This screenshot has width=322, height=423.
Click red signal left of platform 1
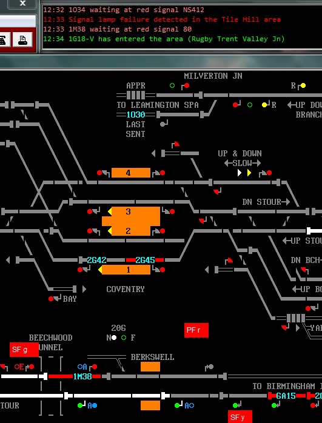click(80, 270)
